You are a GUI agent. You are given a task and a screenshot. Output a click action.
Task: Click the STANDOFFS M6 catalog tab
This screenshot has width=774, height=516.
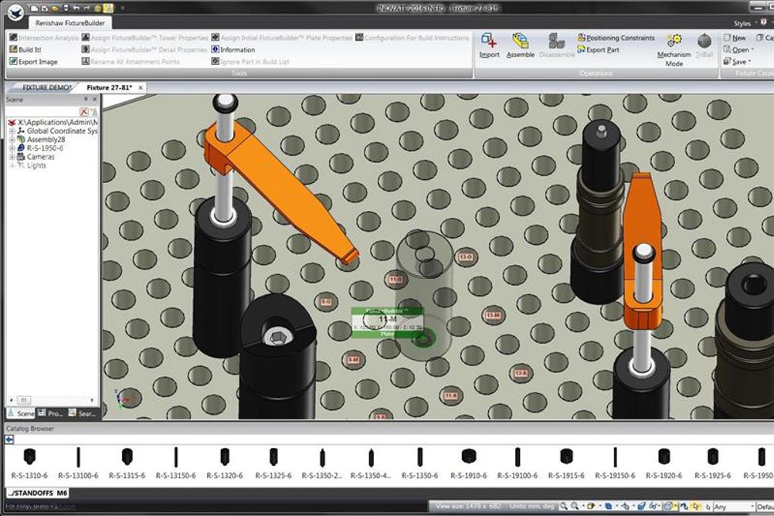tap(38, 493)
